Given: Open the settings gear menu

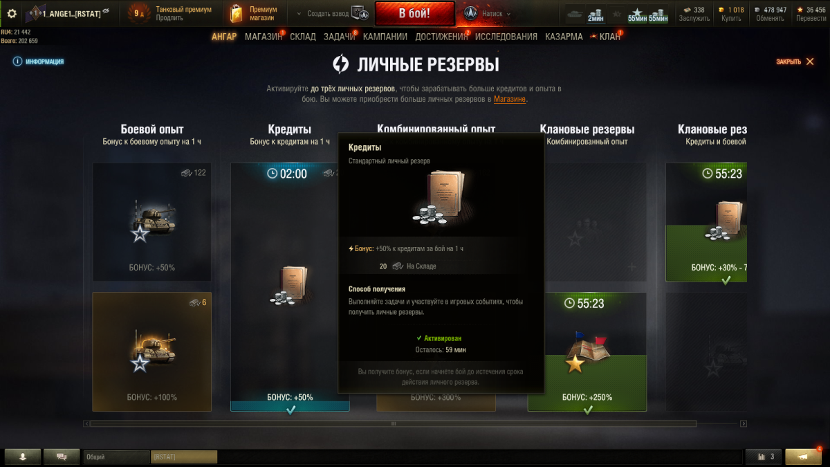Looking at the screenshot, I should coord(12,13).
